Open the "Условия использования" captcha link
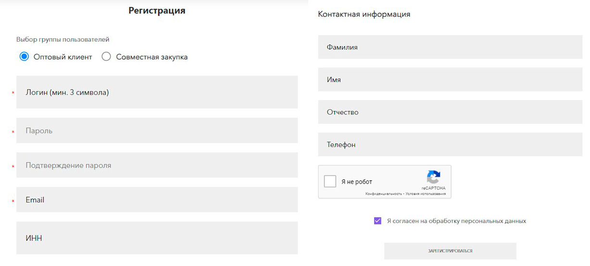This screenshot has width=590, height=266. [426, 194]
